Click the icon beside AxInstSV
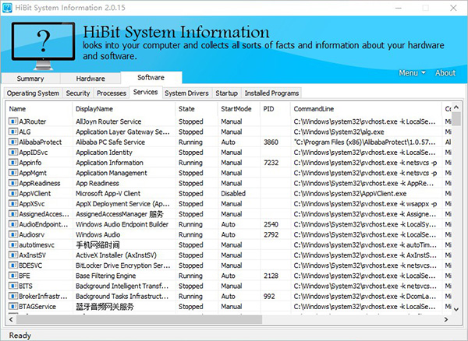Screen dimensions: 468x341 13,255
